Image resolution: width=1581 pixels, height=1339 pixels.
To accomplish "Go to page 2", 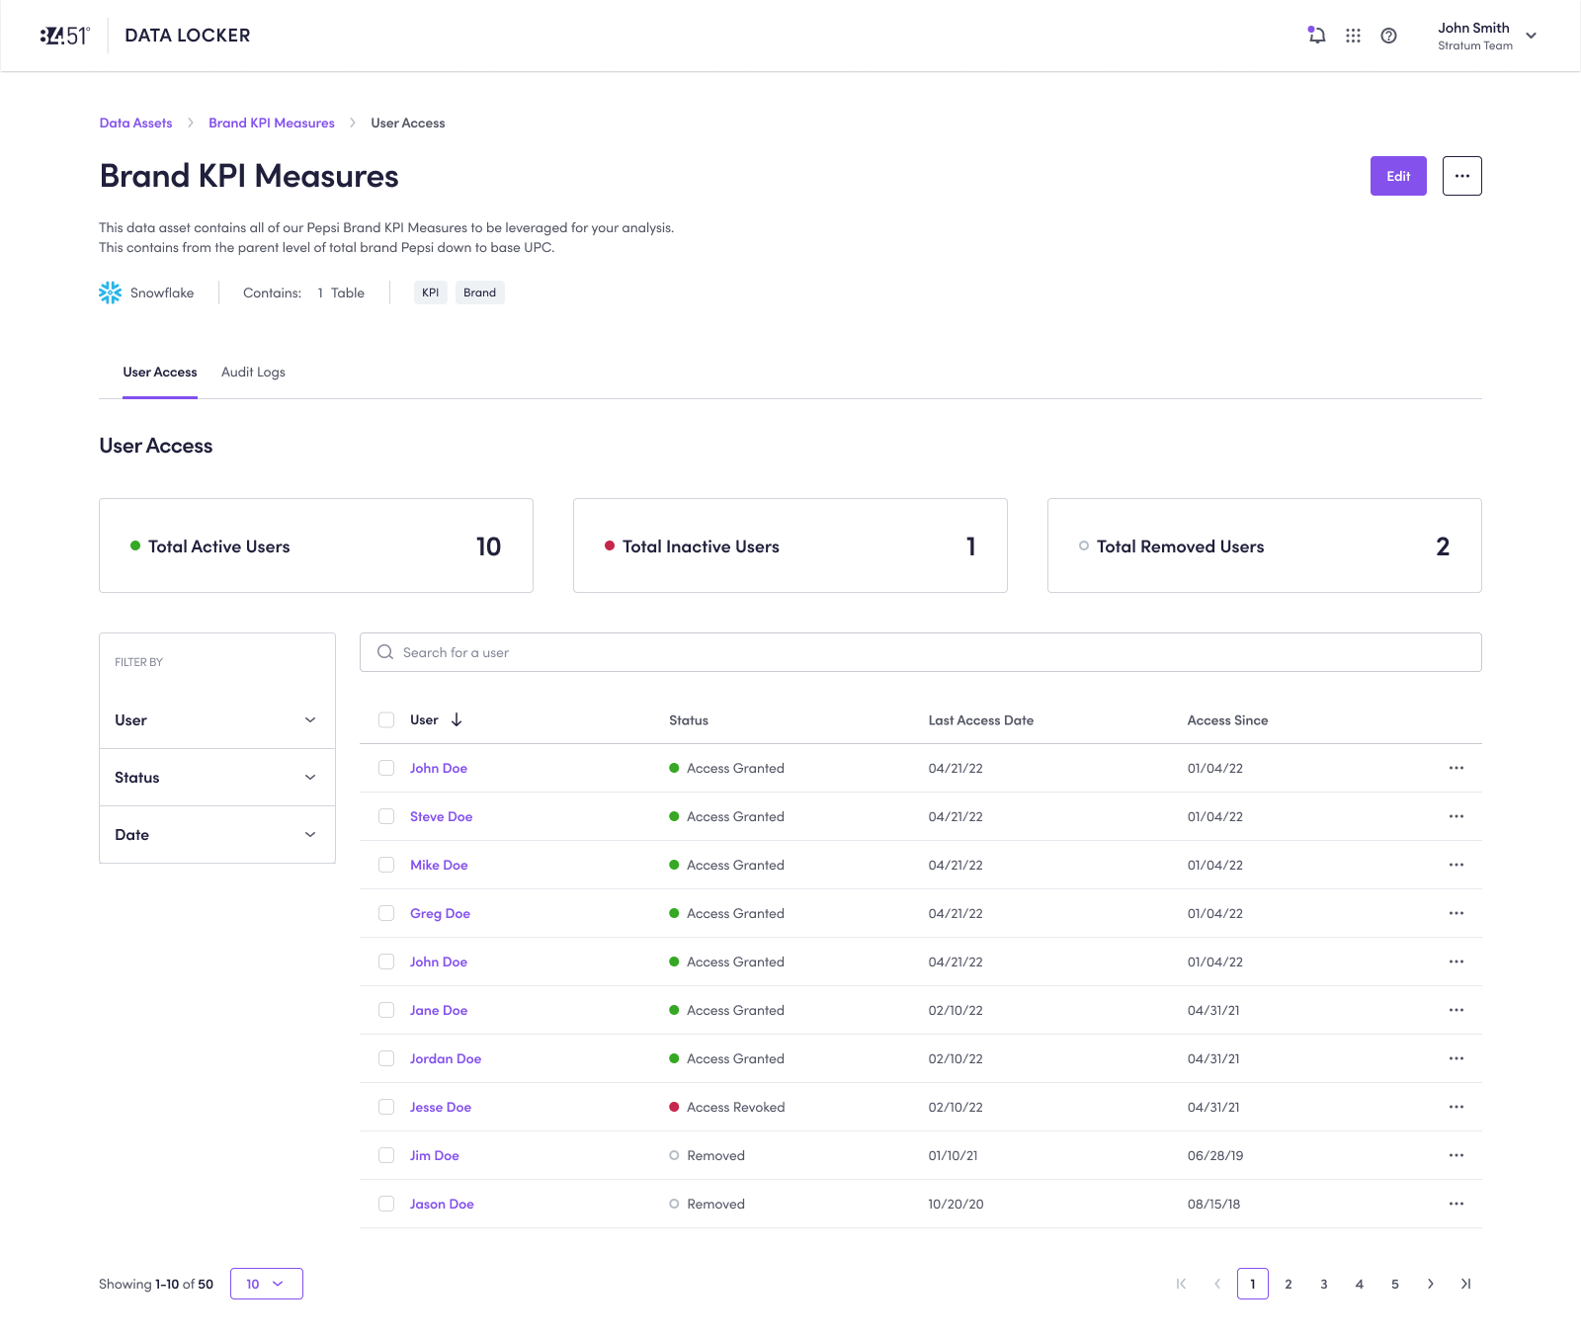I will 1289,1284.
